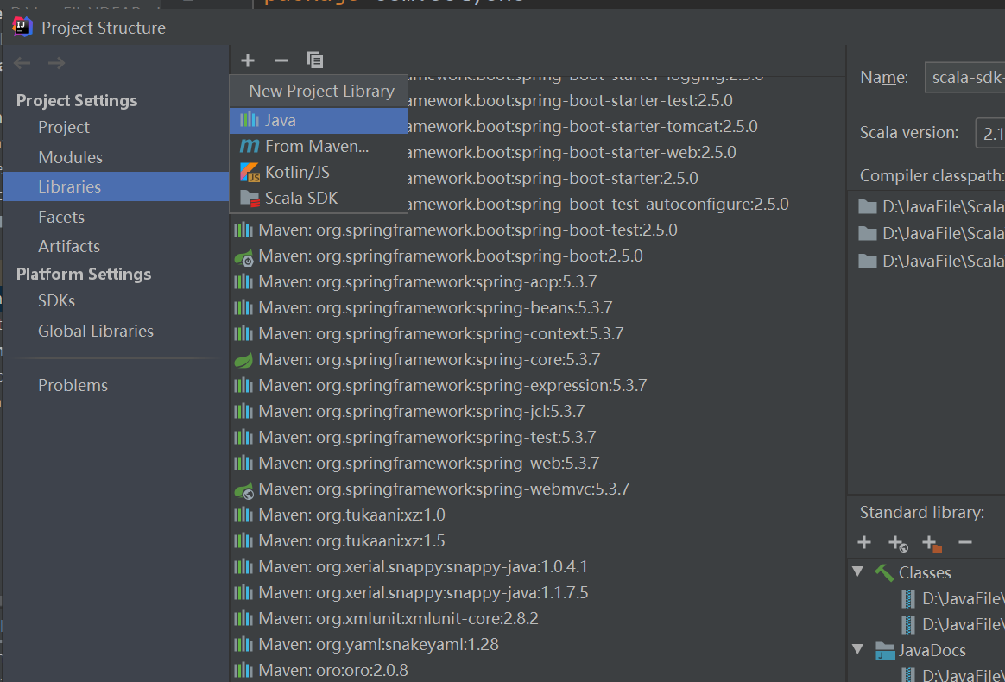Viewport: 1005px width, 682px height.
Task: Click the Classes hammer icon
Action: point(884,572)
